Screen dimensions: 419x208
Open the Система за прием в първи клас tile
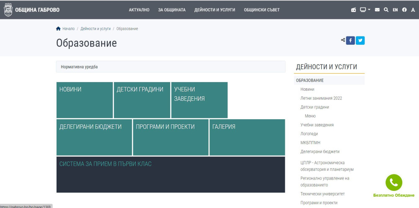coord(171,175)
